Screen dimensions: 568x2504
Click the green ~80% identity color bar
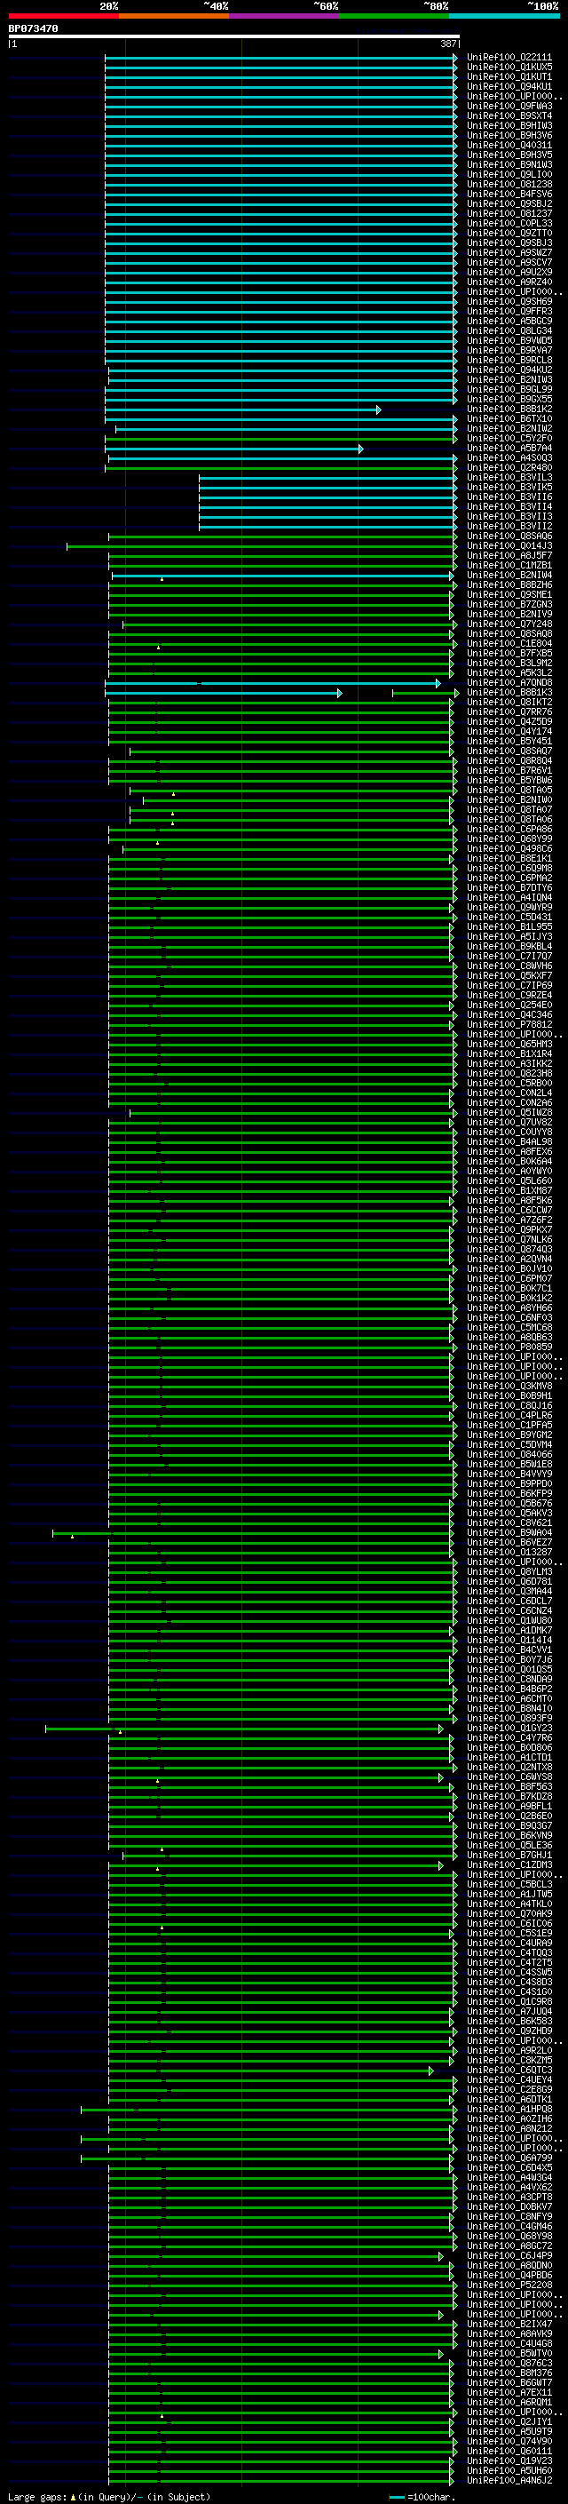(394, 16)
